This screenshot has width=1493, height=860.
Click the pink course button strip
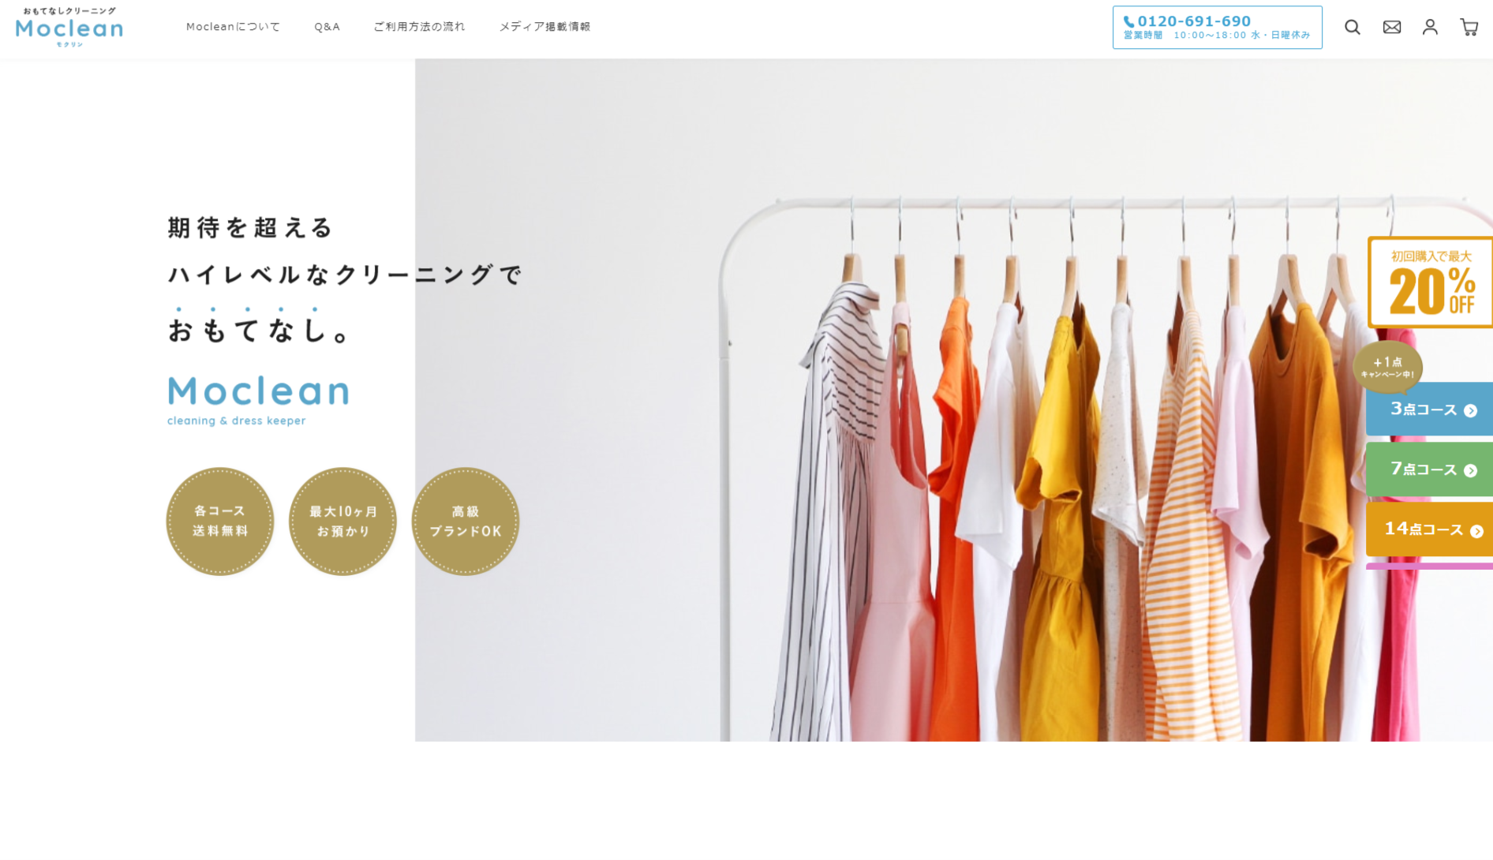1429,566
